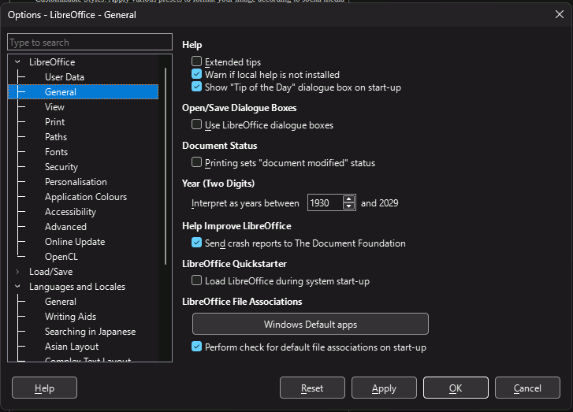
Task: Click the options tree vertical scrollbar
Action: pos(166,166)
